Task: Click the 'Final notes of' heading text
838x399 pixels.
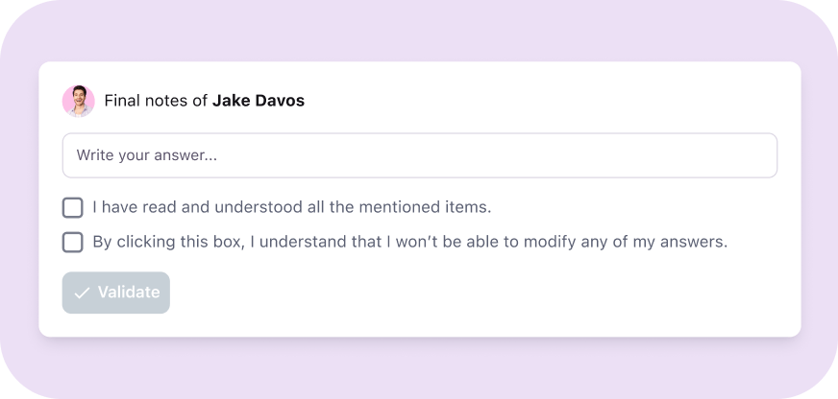Action: pyautogui.click(x=156, y=101)
